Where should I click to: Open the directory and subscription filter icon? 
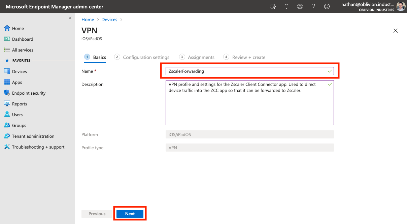(x=273, y=6)
